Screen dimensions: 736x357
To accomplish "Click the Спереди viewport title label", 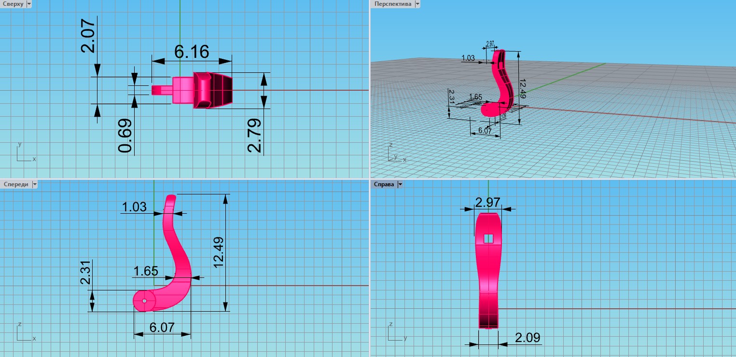I will [15, 184].
